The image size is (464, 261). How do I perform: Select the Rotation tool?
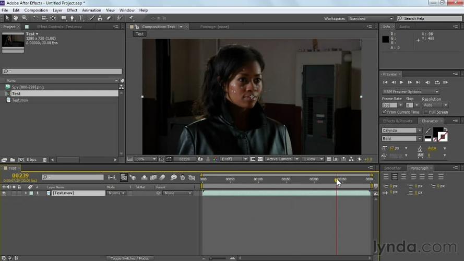point(35,18)
